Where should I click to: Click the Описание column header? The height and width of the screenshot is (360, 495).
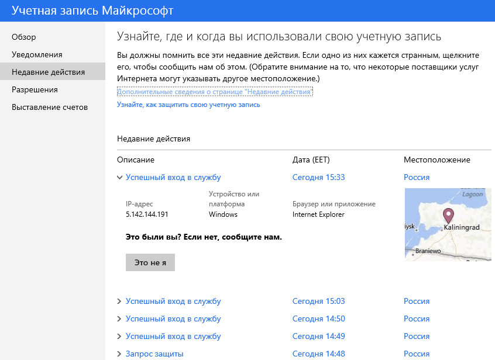pyautogui.click(x=136, y=160)
